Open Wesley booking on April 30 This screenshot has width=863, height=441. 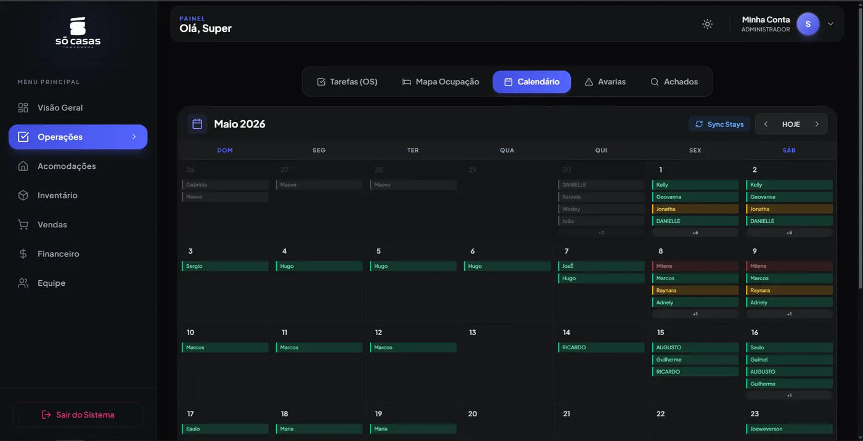click(x=601, y=209)
